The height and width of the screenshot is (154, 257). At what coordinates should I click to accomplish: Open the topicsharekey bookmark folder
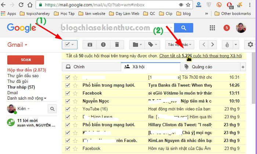(35, 14)
